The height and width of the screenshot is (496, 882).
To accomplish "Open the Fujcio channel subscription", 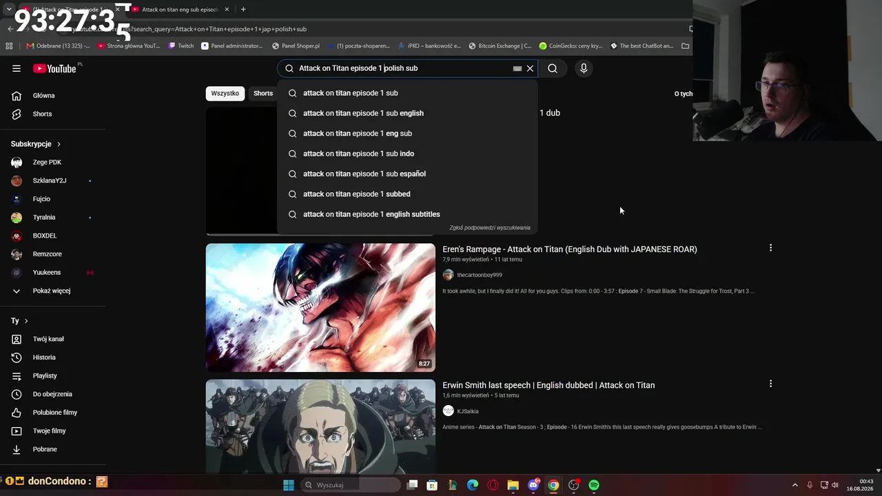I will pos(53,199).
